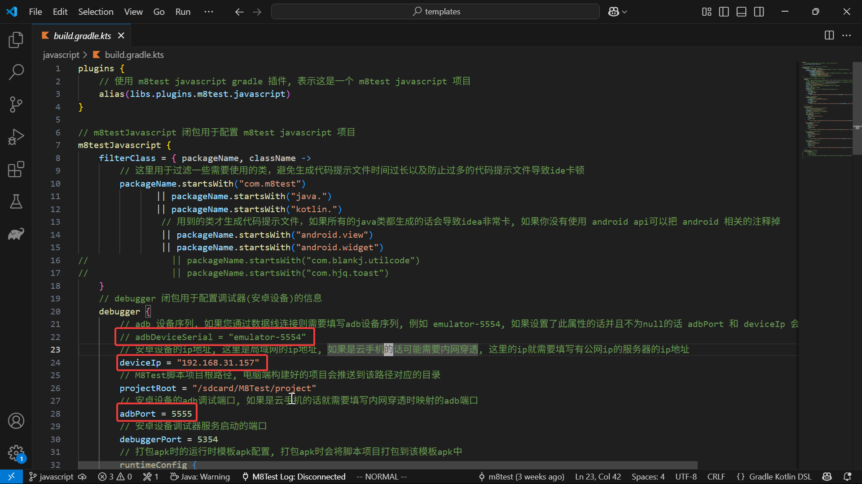Open the Extensions view
Screen dimensions: 862x484
coord(16,170)
